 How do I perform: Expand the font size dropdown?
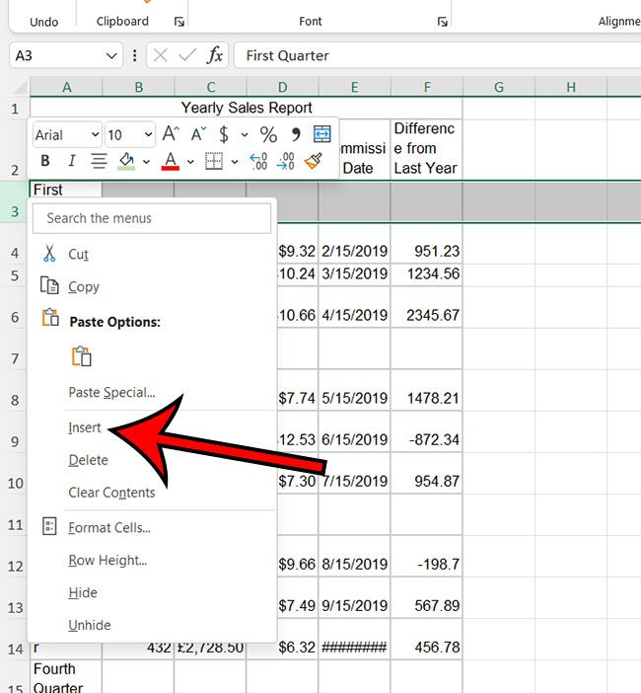tap(147, 135)
